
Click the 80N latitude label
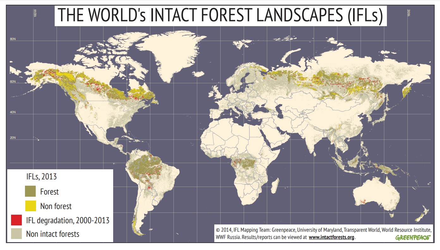coord(13,39)
